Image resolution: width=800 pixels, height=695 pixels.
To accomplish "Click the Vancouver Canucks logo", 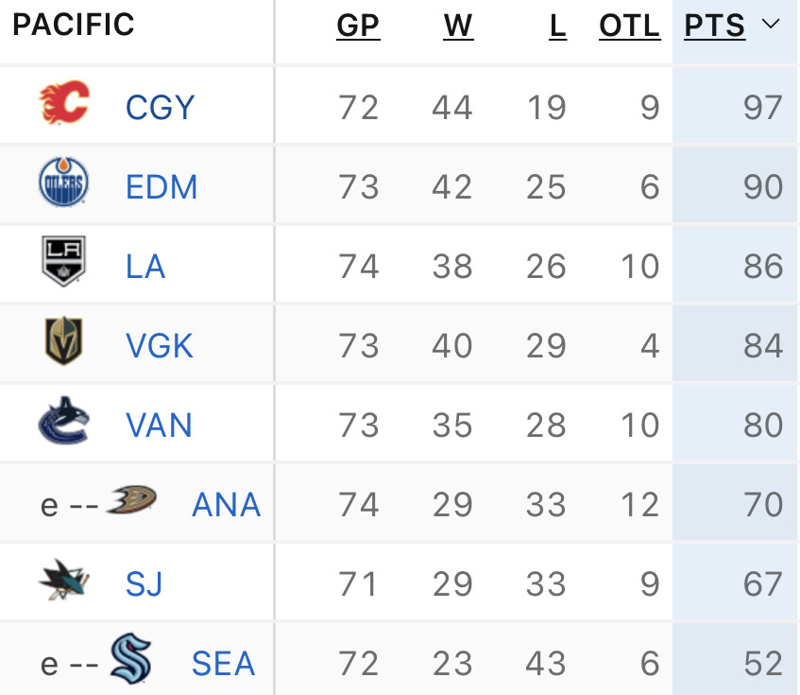I will click(63, 421).
